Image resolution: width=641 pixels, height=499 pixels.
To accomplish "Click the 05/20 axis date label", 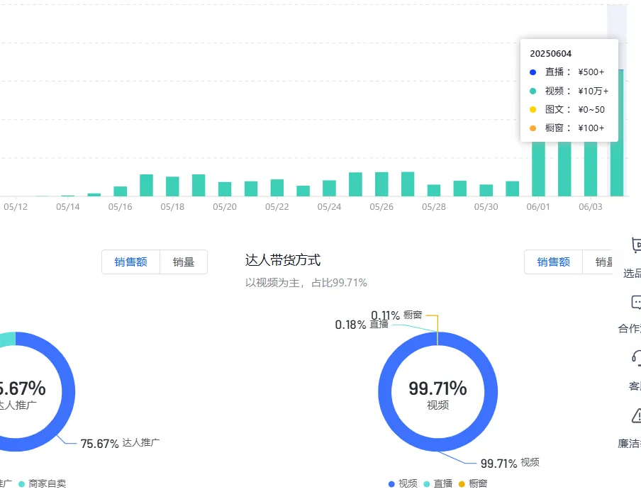I will pos(224,206).
